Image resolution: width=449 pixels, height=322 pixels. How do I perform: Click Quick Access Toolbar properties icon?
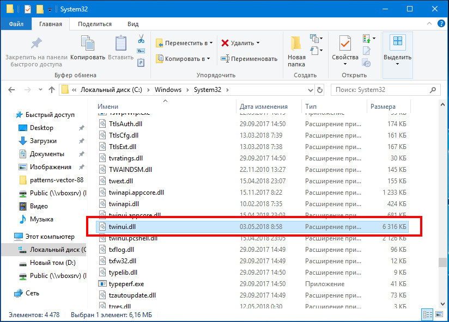pyautogui.click(x=27, y=9)
